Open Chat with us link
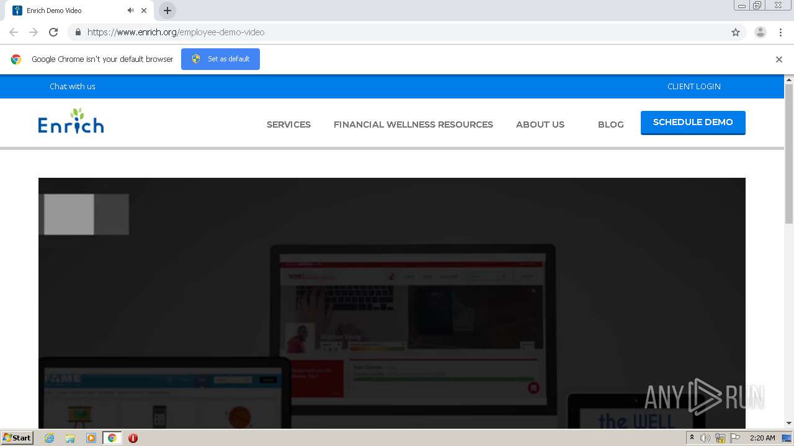The height and width of the screenshot is (446, 794). (x=73, y=86)
